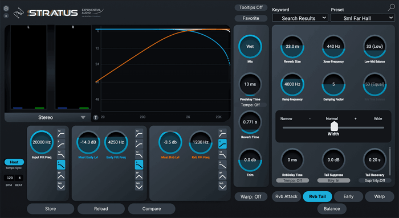
Task: Toggle Tempo: Off under Predelay Time
Action: 250,105
